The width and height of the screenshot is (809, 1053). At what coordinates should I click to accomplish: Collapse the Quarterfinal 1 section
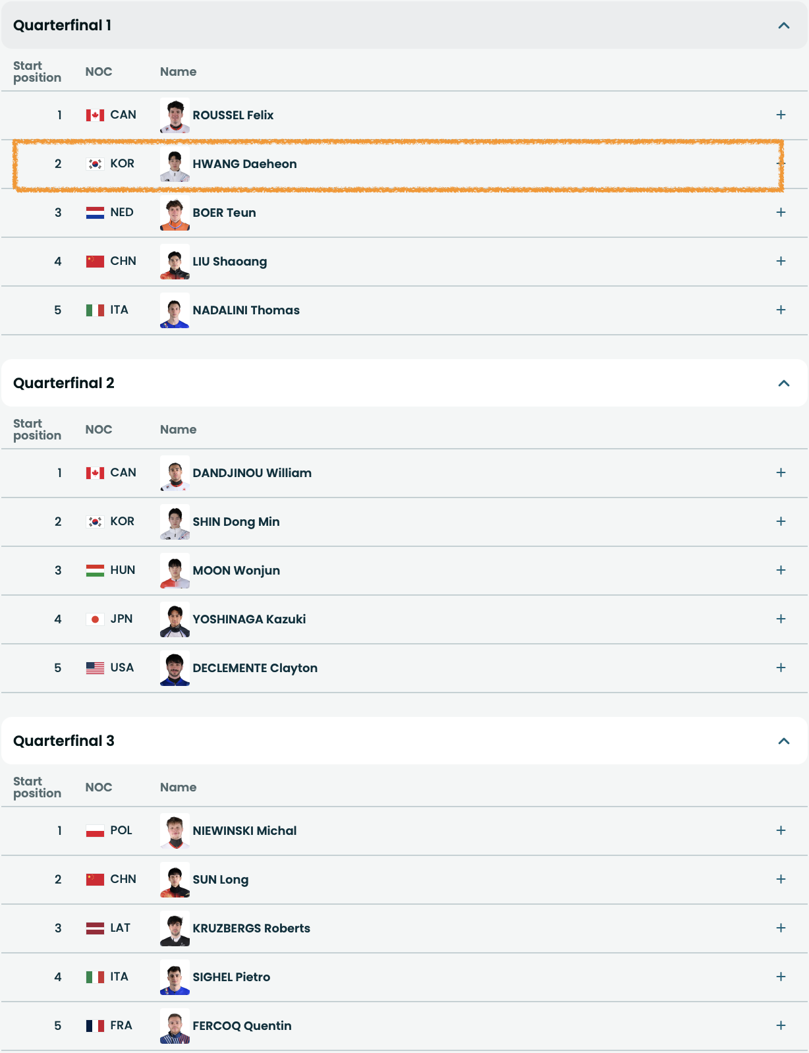click(783, 26)
